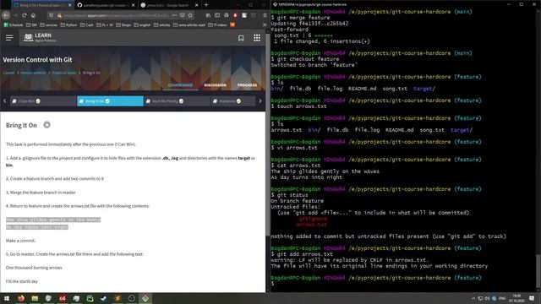Screen dimensions: 541x304
Task: Expand the Python bookmarks folder
Action: click(x=68, y=24)
